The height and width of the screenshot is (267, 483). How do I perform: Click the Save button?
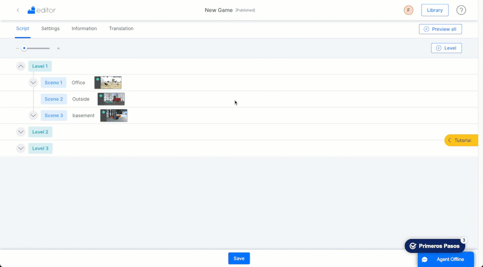point(239,259)
